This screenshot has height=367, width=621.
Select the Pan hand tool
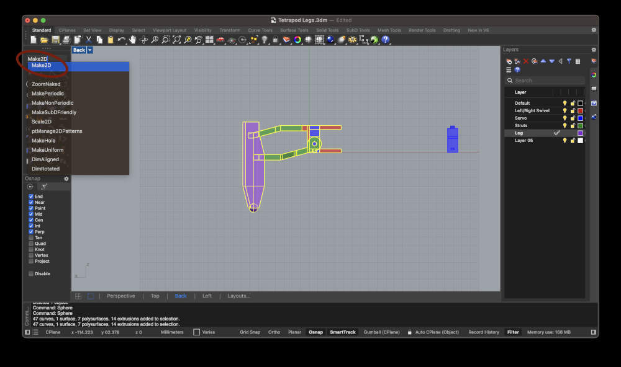(x=133, y=40)
